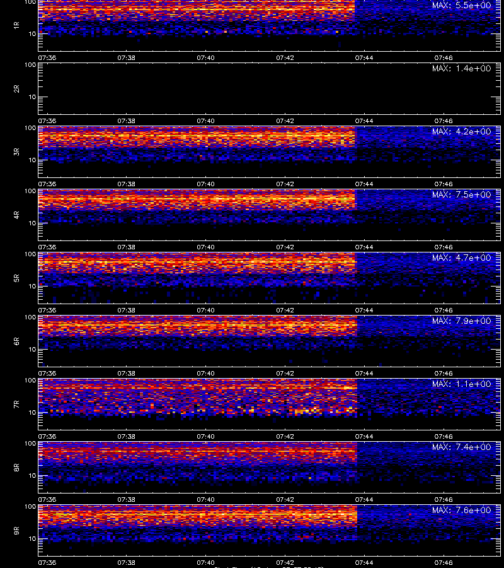Viewport: 504px width, 568px height.
Task: Click the 100 y-axis label of panel 3R
Action: pyautogui.click(x=30, y=128)
